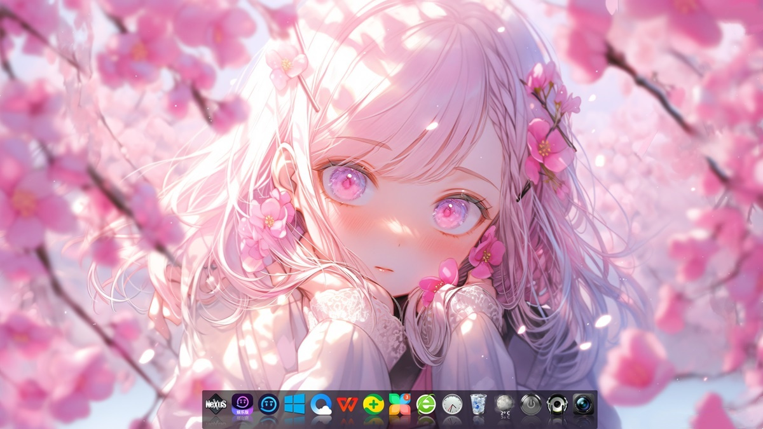Open the moon weather widget
Viewport: 763px width, 429px height.
505,402
